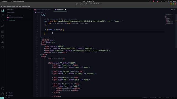Image resolution: width=177 pixels, height=99 pixels.
Task: Click the Activities button in the top bar
Action: coord(4,1)
